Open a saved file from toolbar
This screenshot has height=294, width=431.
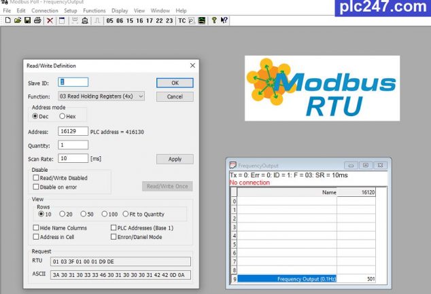pos(18,20)
